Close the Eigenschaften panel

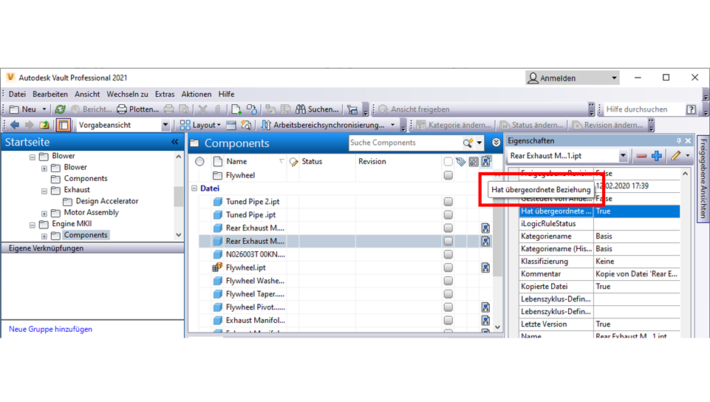[688, 141]
